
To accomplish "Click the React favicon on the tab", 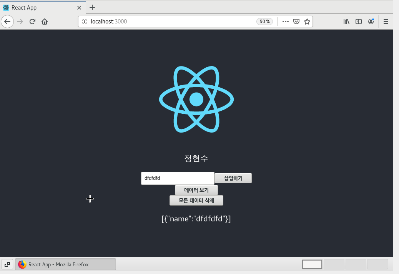I will pos(6,8).
